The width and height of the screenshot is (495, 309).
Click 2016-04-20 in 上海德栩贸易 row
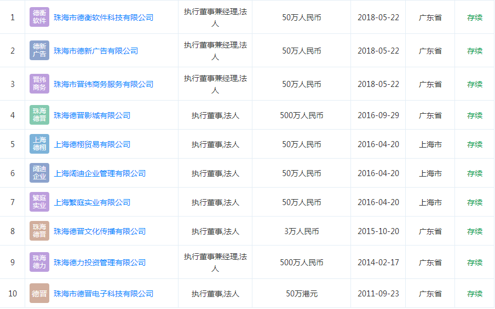click(378, 144)
